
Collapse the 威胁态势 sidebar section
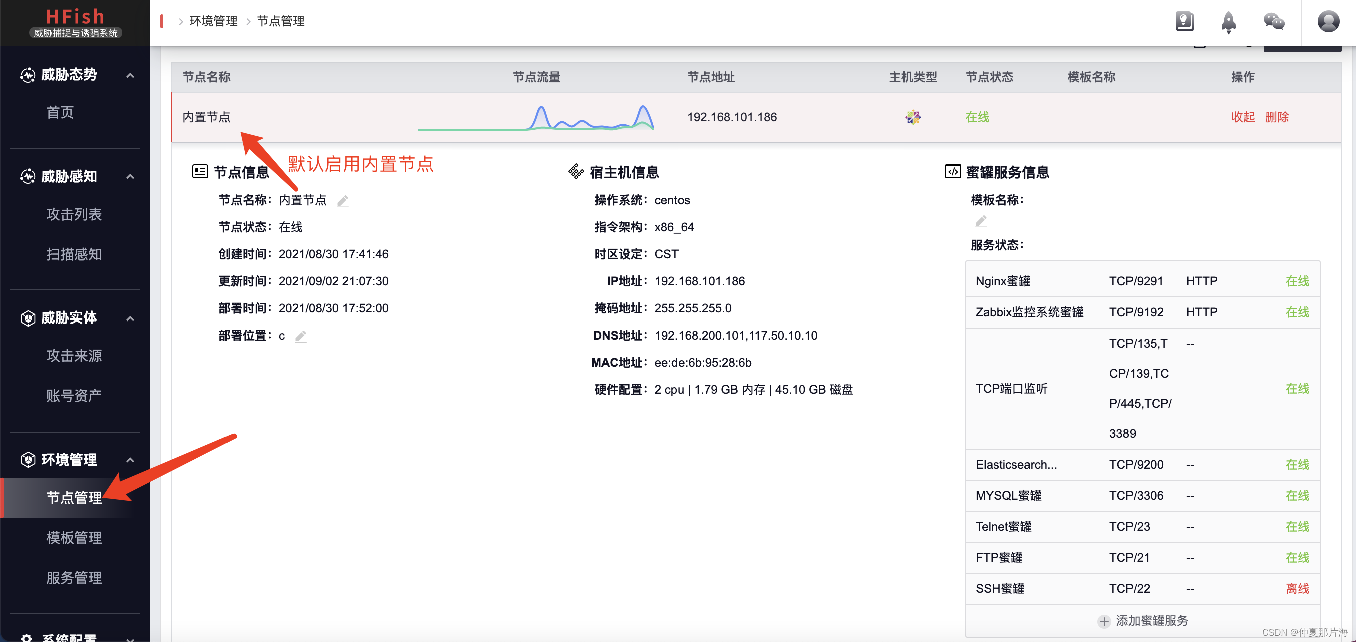click(131, 75)
